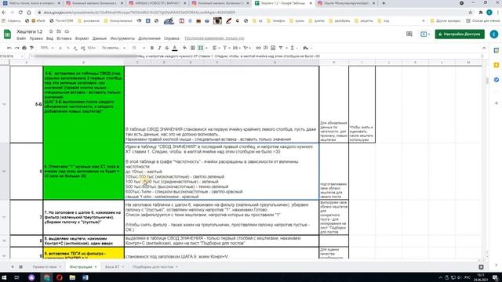Image resolution: width=502 pixels, height=282 pixels.
Task: Open the Данные menu
Action: [x=100, y=38]
